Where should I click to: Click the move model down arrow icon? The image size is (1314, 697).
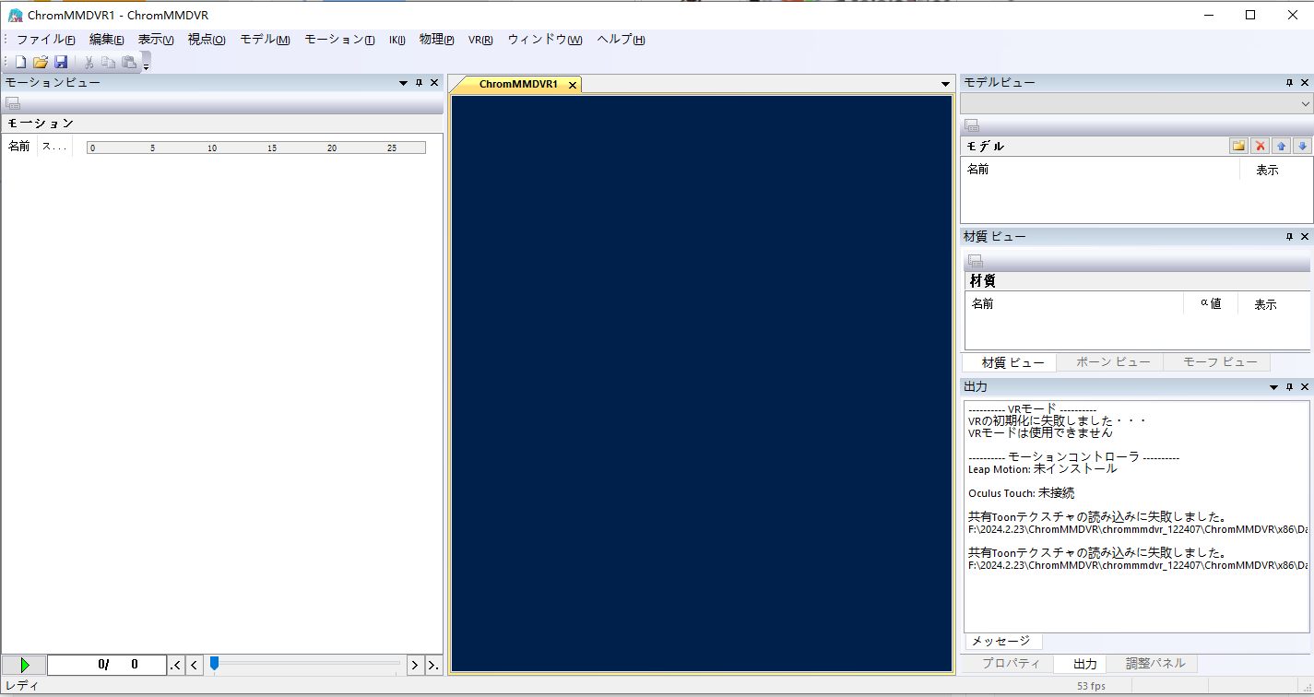tap(1302, 146)
